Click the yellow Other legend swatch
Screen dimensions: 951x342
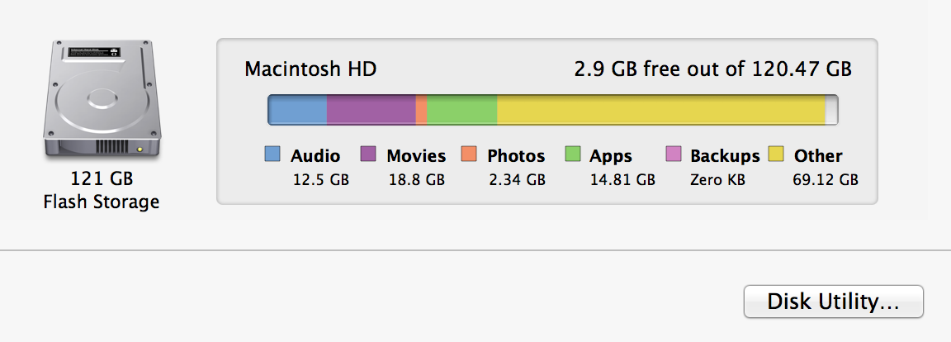click(x=776, y=154)
